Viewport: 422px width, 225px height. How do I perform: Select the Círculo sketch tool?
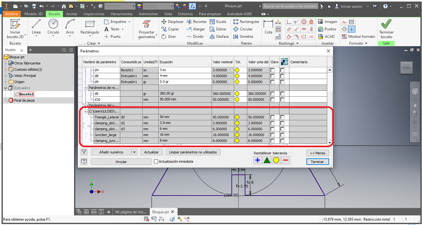click(53, 26)
